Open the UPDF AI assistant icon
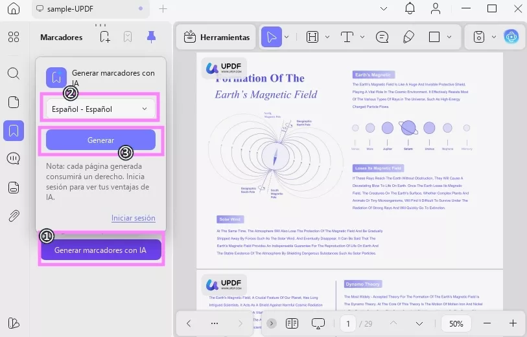This screenshot has width=527, height=337. [511, 37]
